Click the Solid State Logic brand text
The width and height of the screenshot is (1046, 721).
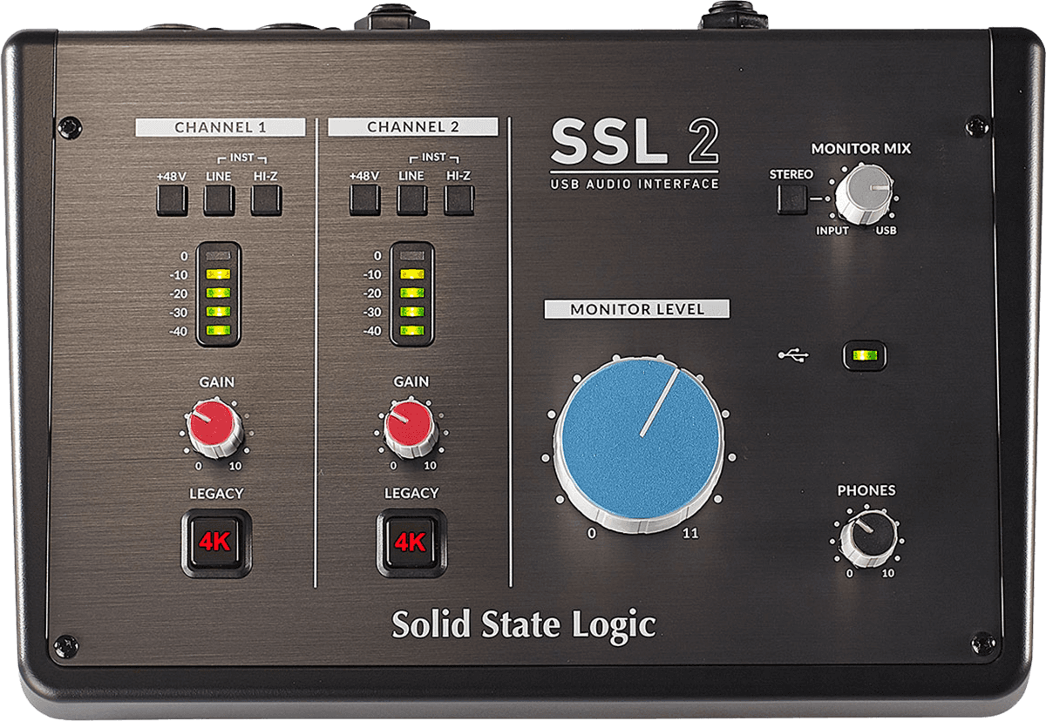coord(523,625)
